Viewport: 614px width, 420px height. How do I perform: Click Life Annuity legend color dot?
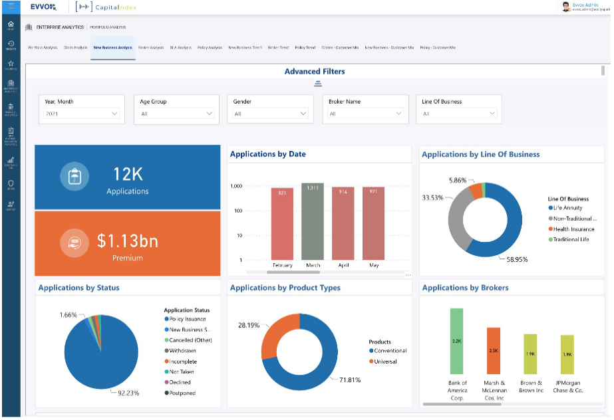551,208
